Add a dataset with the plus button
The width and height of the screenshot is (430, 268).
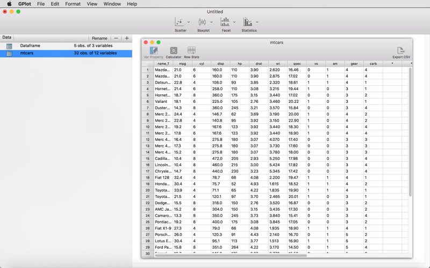click(x=127, y=38)
